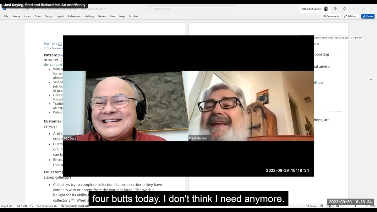The height and width of the screenshot is (212, 377).
Task: Click the spelling check icon in status bar
Action: coord(32,206)
